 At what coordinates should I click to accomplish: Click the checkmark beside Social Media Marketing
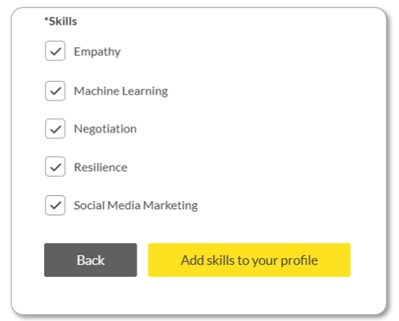55,205
